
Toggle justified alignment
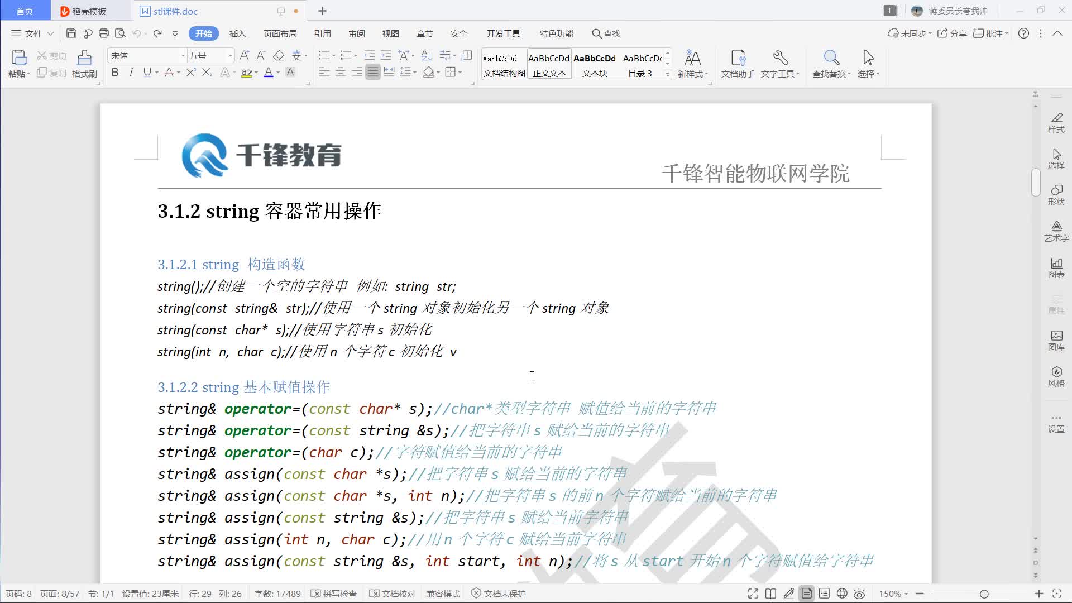(373, 72)
